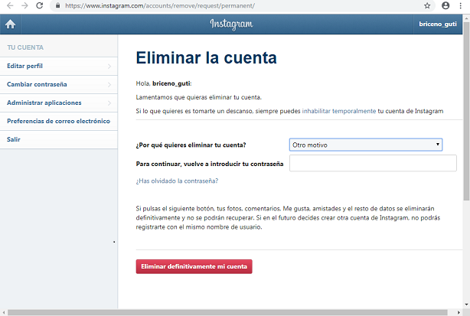This screenshot has height=316, width=470.
Task: Go to Instagram home via house icon
Action: (x=10, y=24)
